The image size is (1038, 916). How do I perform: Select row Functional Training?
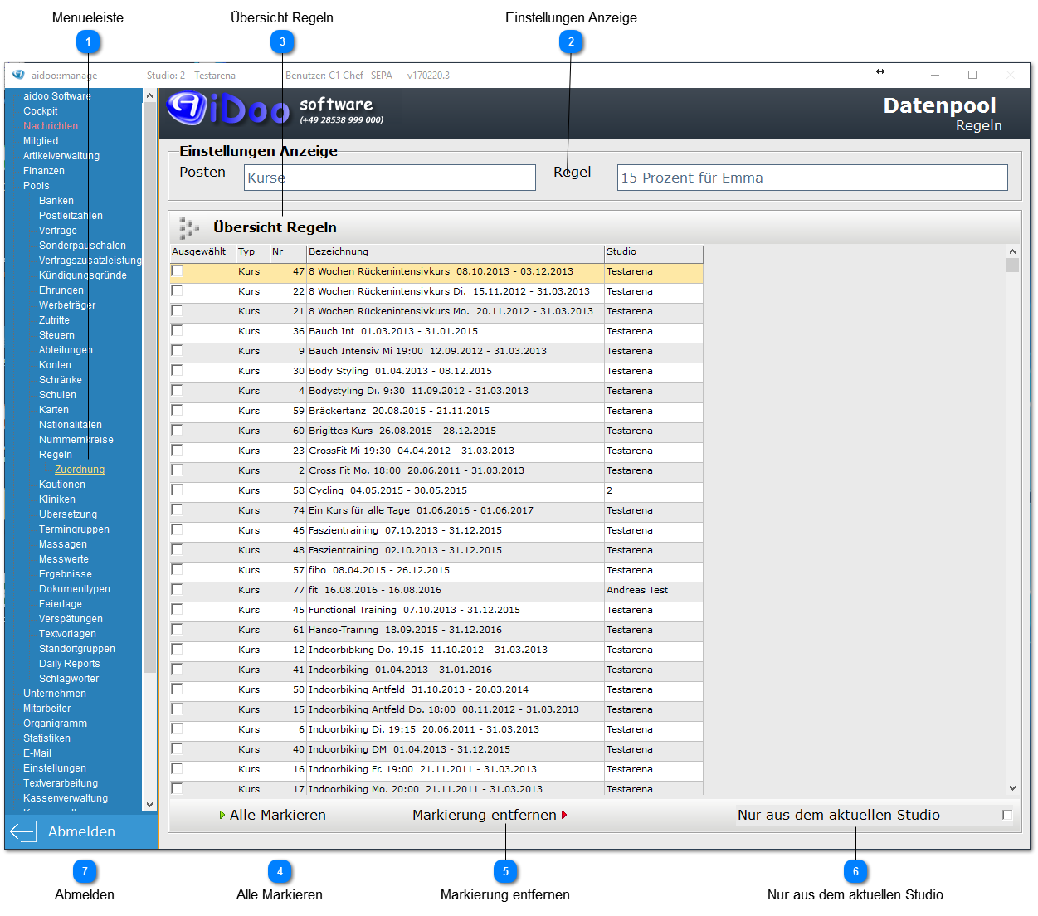point(436,610)
